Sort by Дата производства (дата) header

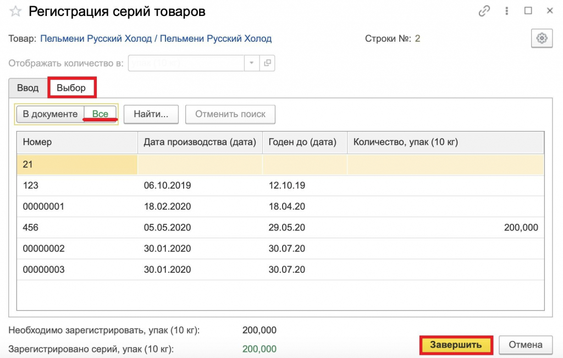(200, 142)
